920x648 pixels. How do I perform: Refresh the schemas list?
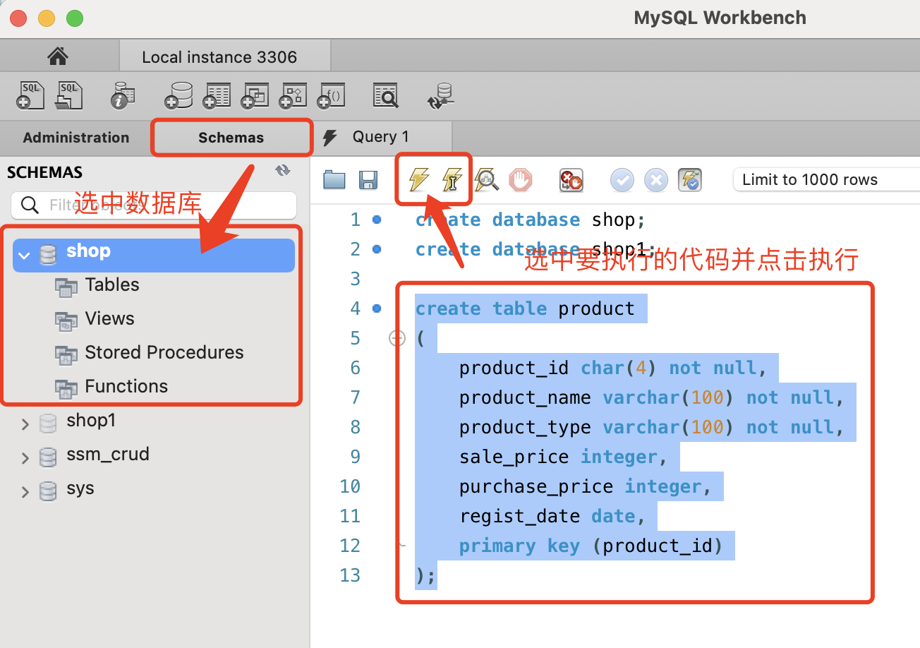pyautogui.click(x=283, y=171)
